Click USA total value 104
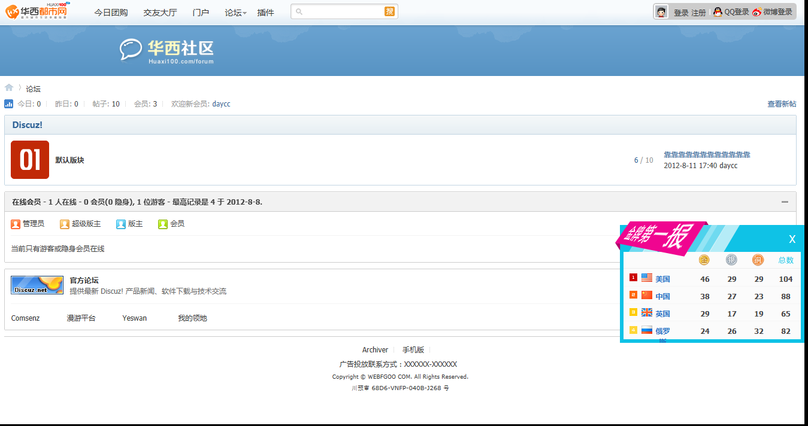 [x=786, y=279]
